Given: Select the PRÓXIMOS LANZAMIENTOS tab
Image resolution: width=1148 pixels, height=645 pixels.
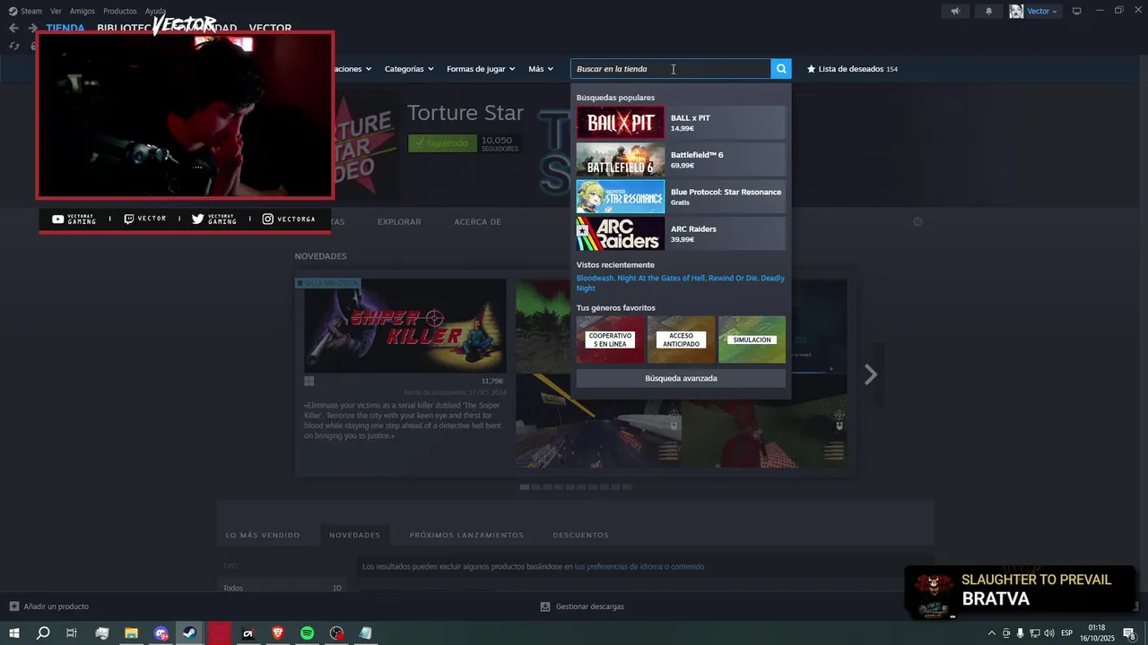Looking at the screenshot, I should point(466,535).
